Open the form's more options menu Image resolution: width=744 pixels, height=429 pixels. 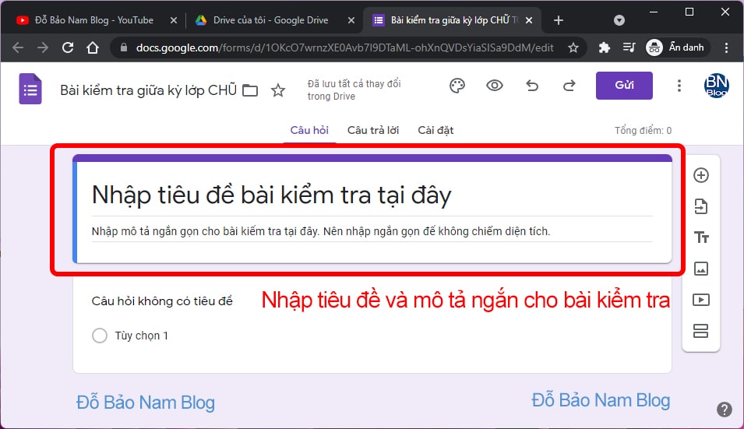click(x=679, y=86)
